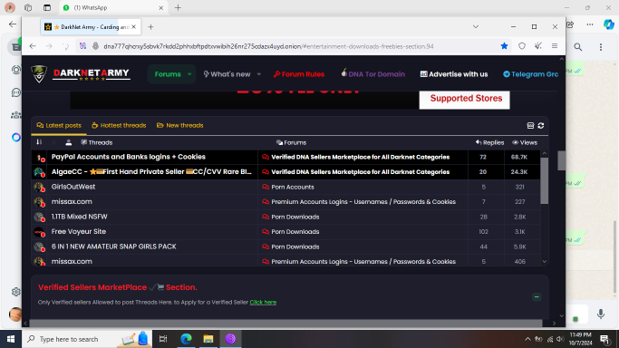Click the microphone icon in WhatsApp
Viewport: 619px width, 348px height.
tap(601, 314)
